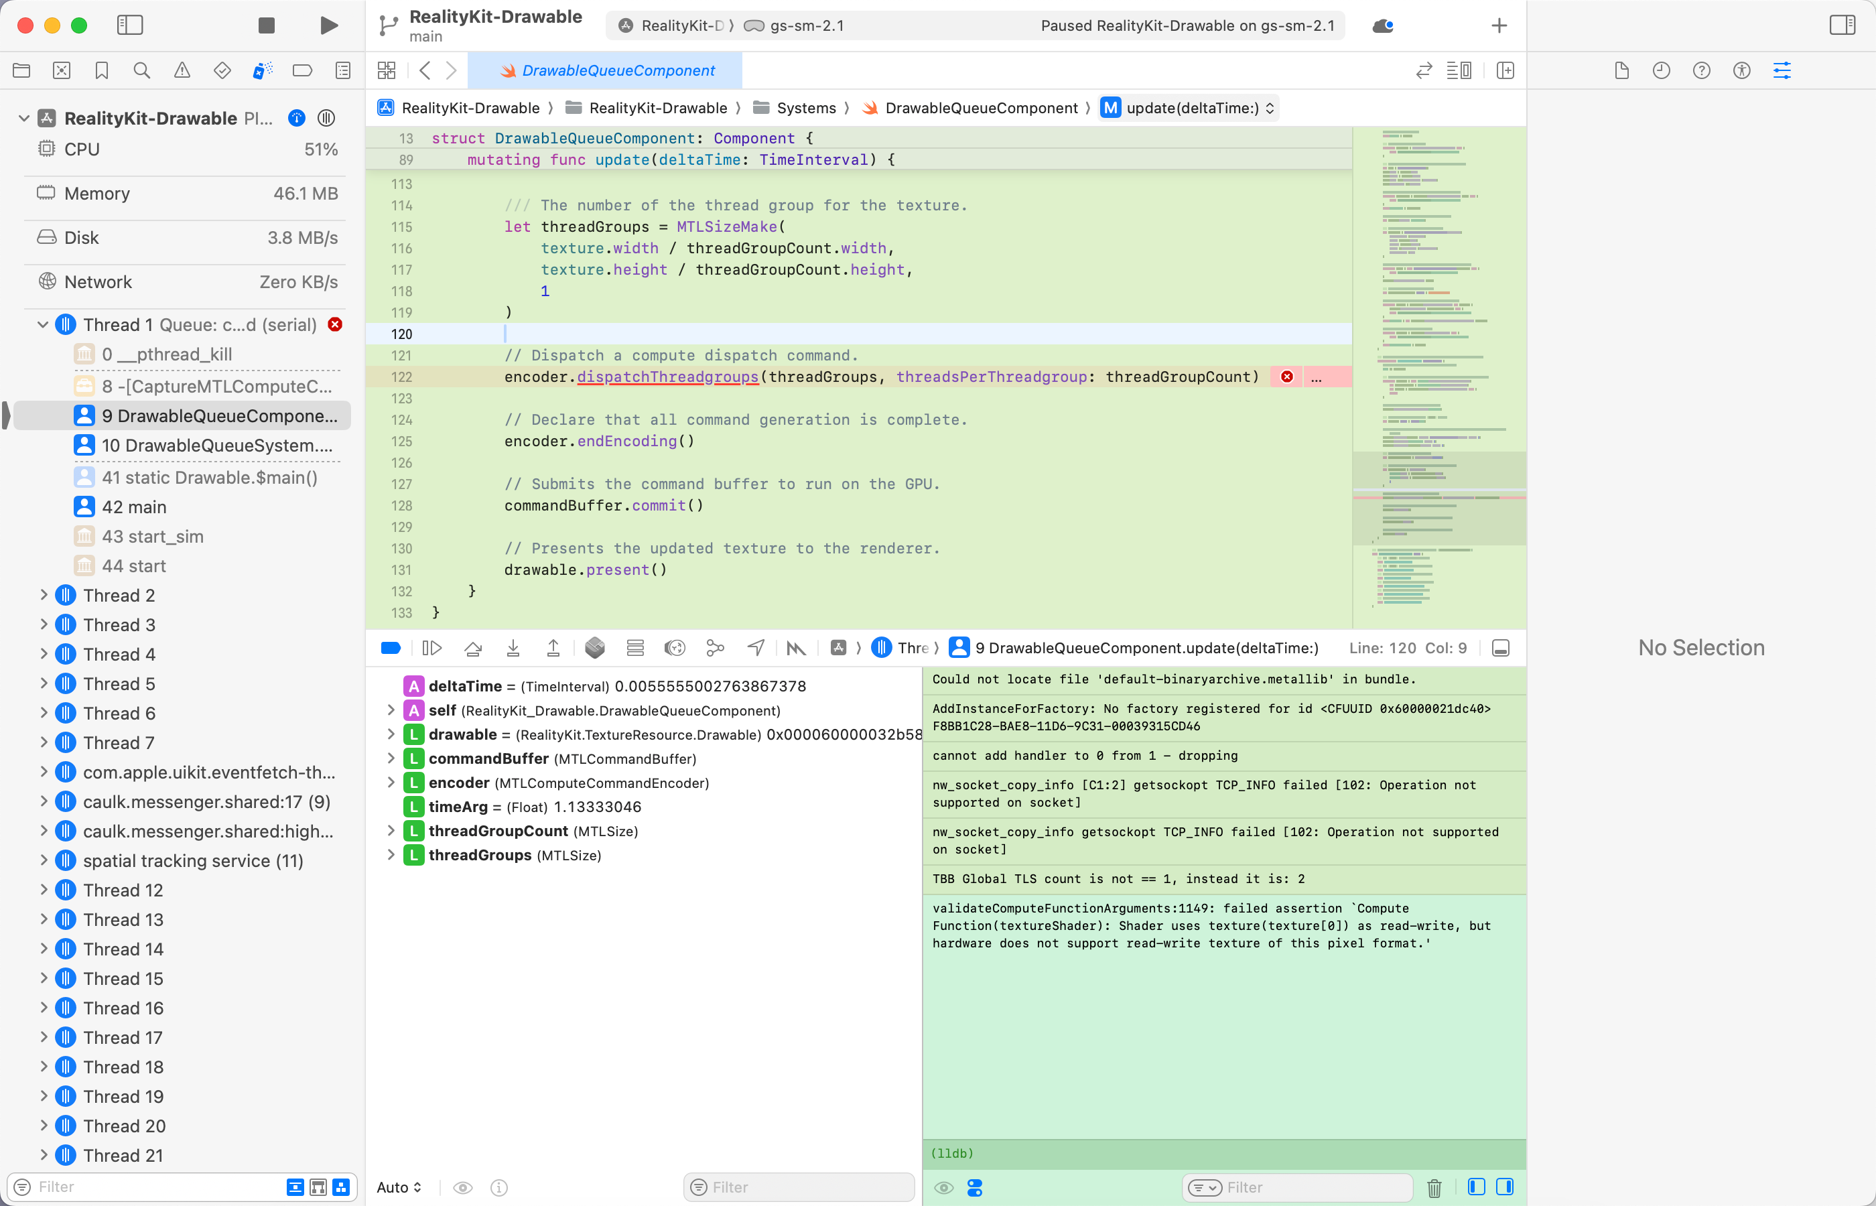Go back in editor history
Screen dimensions: 1876x1206
coord(425,70)
